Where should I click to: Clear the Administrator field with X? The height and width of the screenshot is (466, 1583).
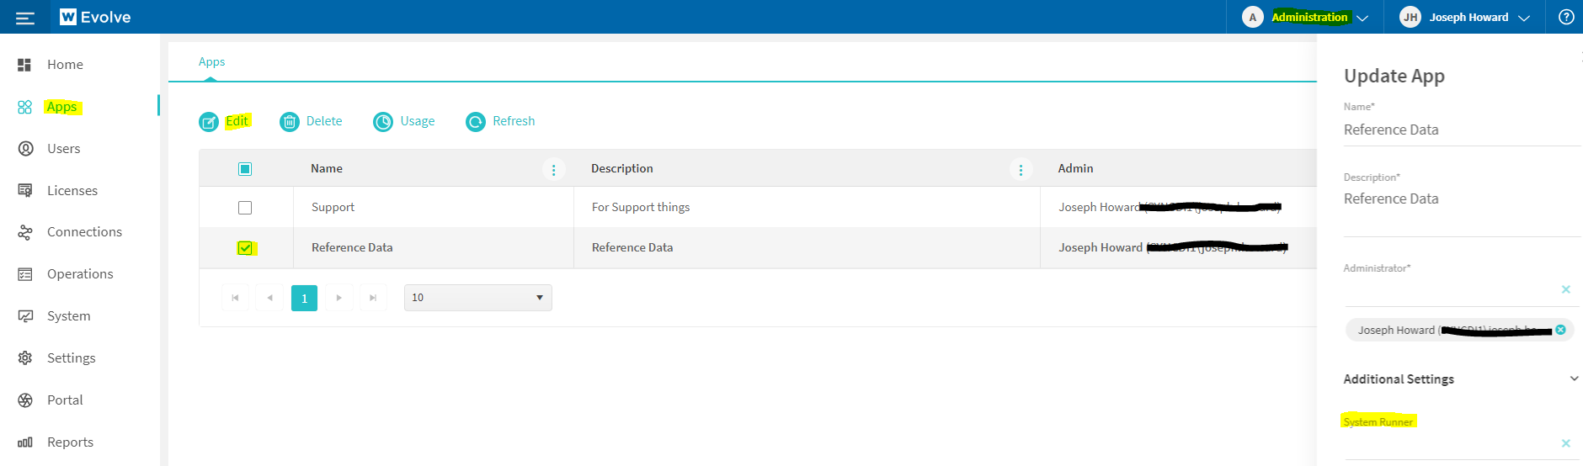coord(1566,289)
